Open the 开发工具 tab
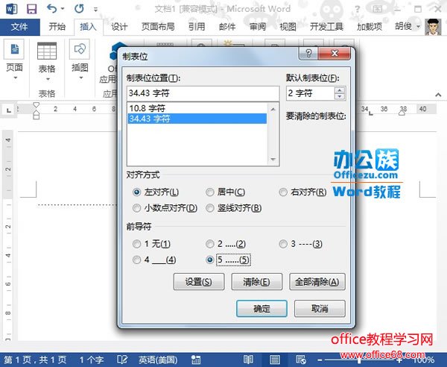Screen dimensions: 447x367 326,27
